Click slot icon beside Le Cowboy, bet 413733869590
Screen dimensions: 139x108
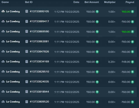pos(3,31)
